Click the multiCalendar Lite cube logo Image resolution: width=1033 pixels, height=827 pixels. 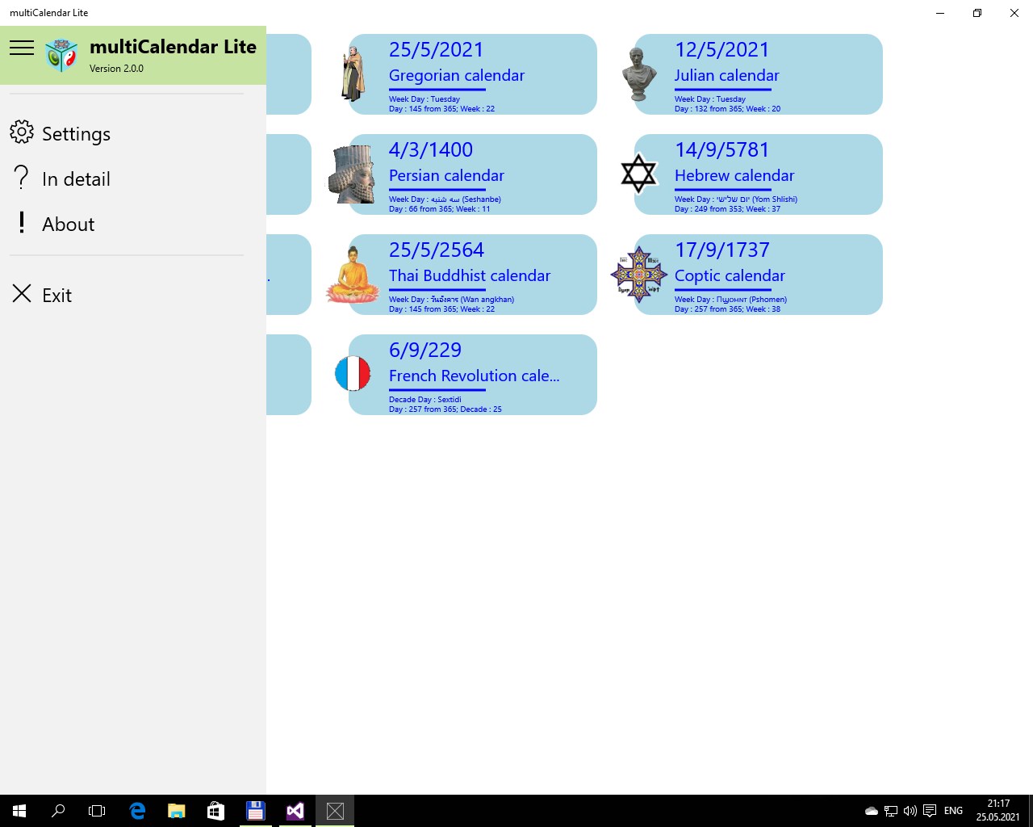(x=62, y=55)
